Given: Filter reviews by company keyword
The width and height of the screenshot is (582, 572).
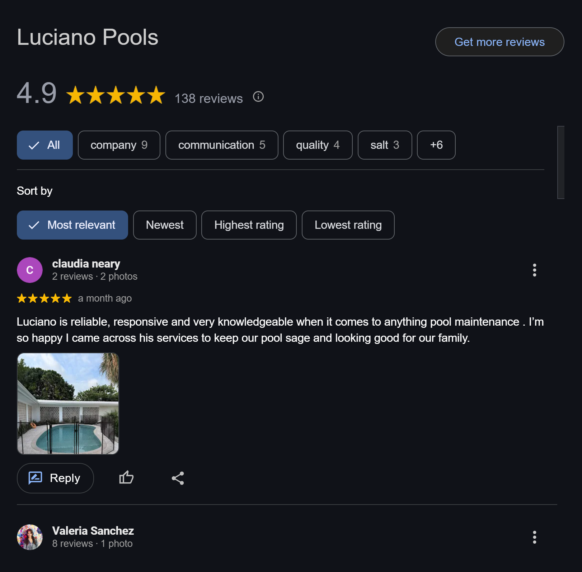Looking at the screenshot, I should click(119, 145).
